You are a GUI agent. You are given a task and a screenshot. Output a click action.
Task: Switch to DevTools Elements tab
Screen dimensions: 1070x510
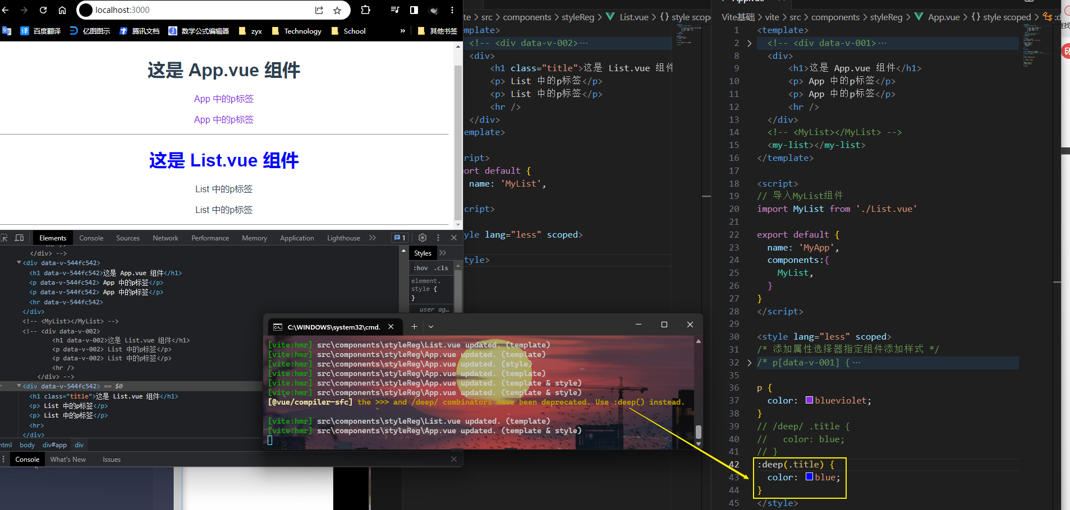(53, 238)
